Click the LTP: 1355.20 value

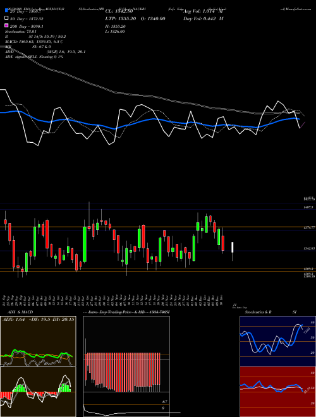(120, 18)
